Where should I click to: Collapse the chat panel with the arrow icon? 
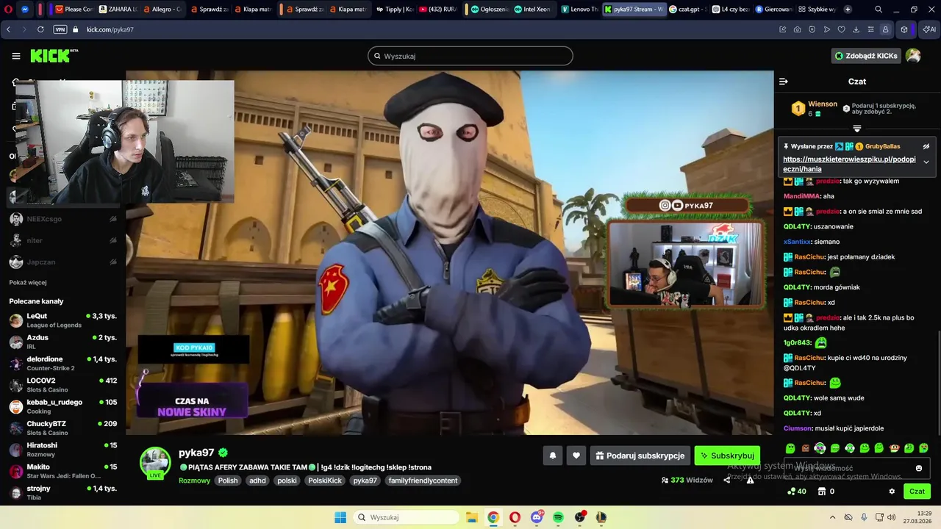784,82
